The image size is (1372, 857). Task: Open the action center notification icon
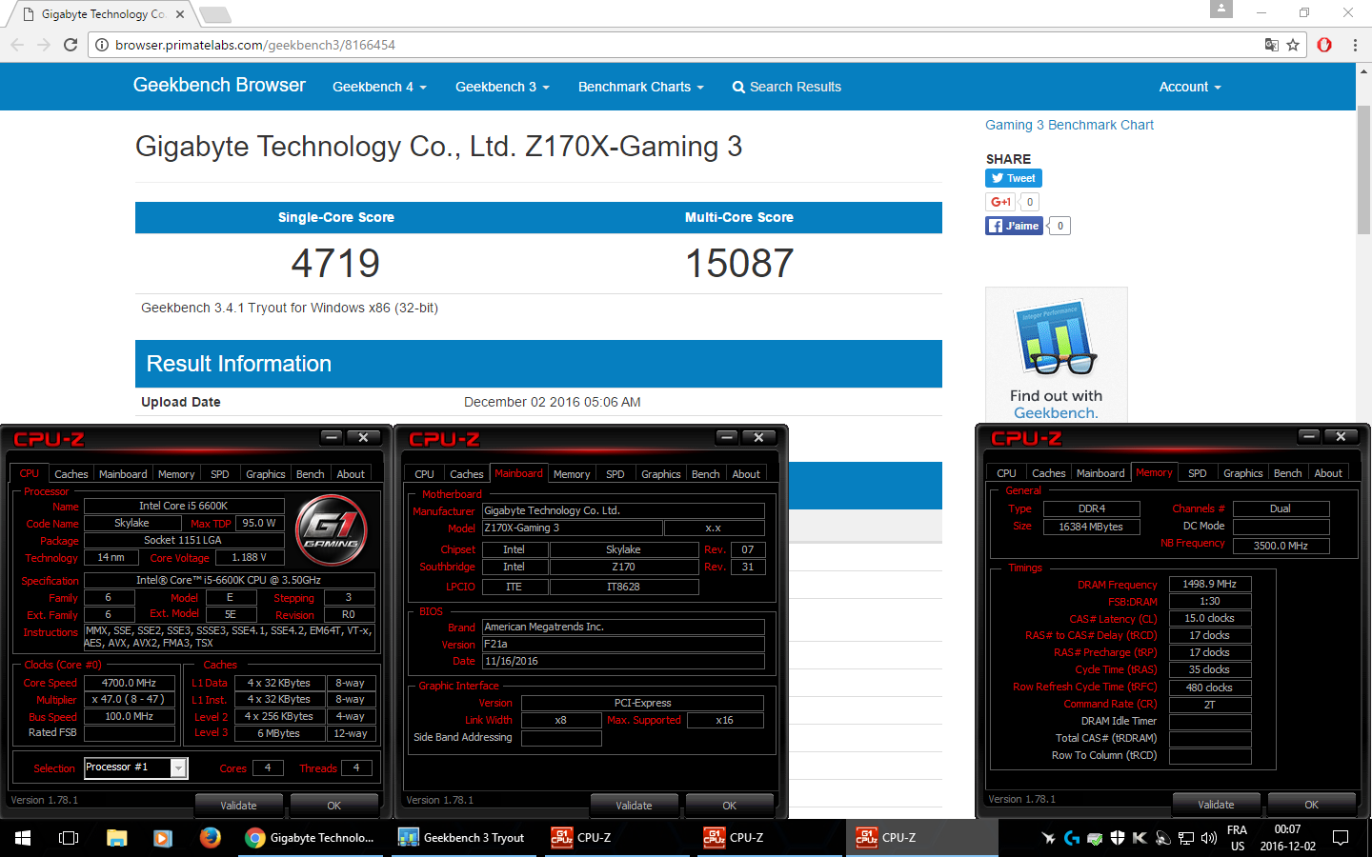coord(1341,838)
